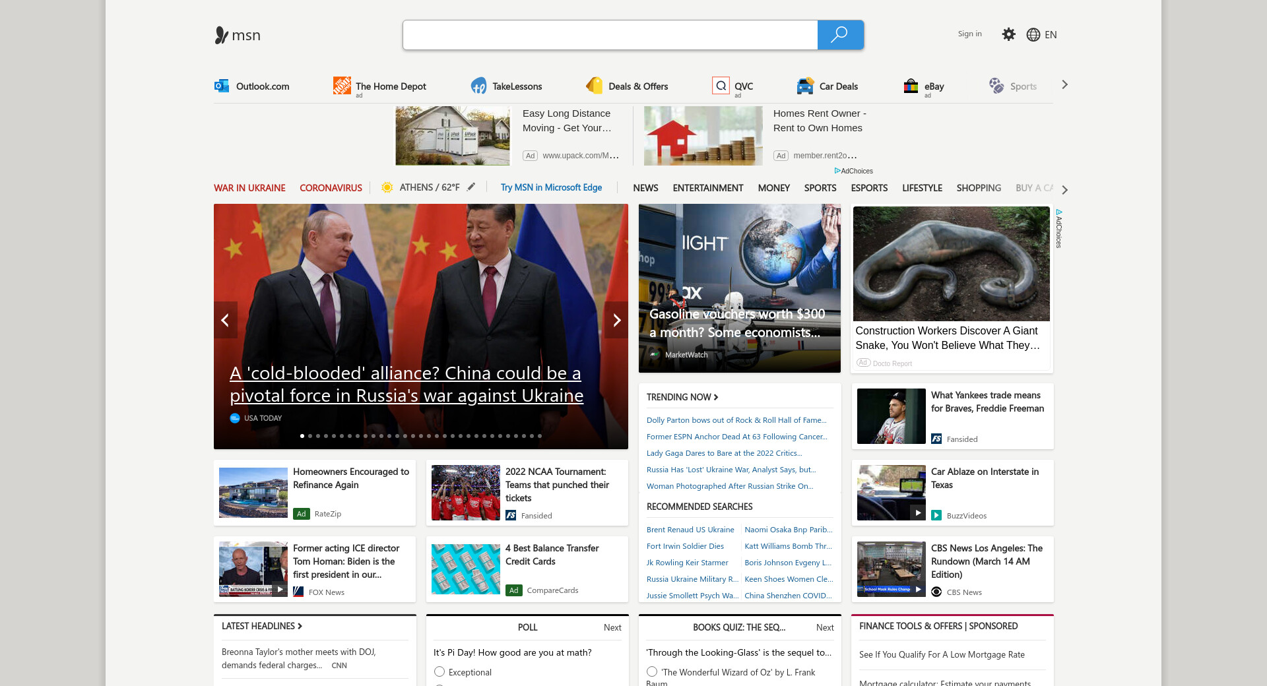Click the Sign in link
The image size is (1267, 686).
[x=969, y=34]
